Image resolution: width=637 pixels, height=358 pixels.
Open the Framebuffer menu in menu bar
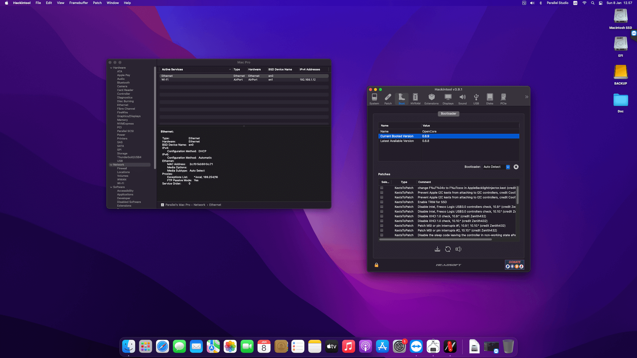[79, 3]
